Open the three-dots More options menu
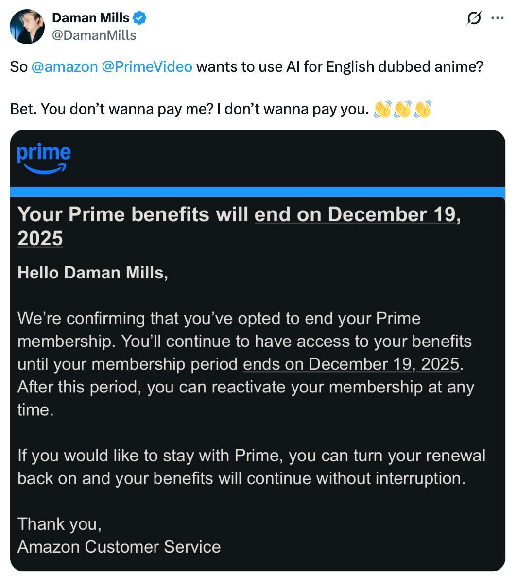This screenshot has height=587, width=517. (498, 18)
